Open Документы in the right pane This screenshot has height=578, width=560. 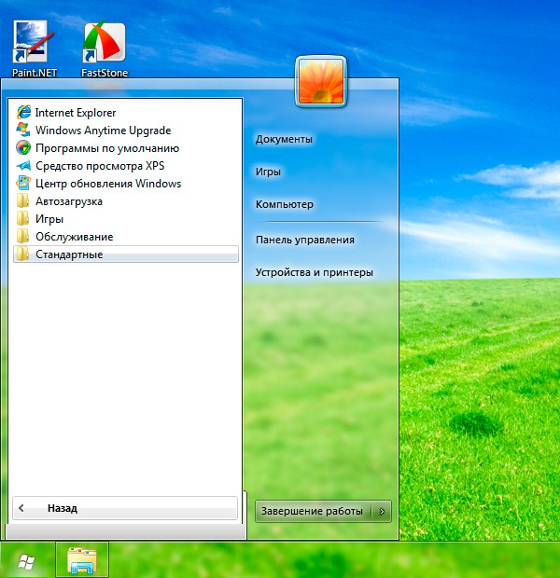(x=284, y=139)
